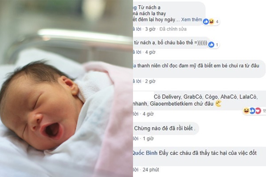The height and width of the screenshot is (177, 266).
Task: Expand comment with 'Xem thêm' link
Action: (x=192, y=19)
